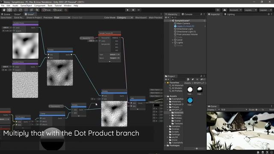Select the Textures folder in Project
The width and height of the screenshot is (274, 154).
point(178,124)
